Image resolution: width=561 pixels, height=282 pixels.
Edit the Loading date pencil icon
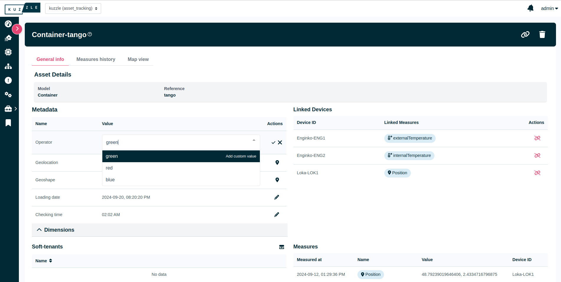coord(276,197)
